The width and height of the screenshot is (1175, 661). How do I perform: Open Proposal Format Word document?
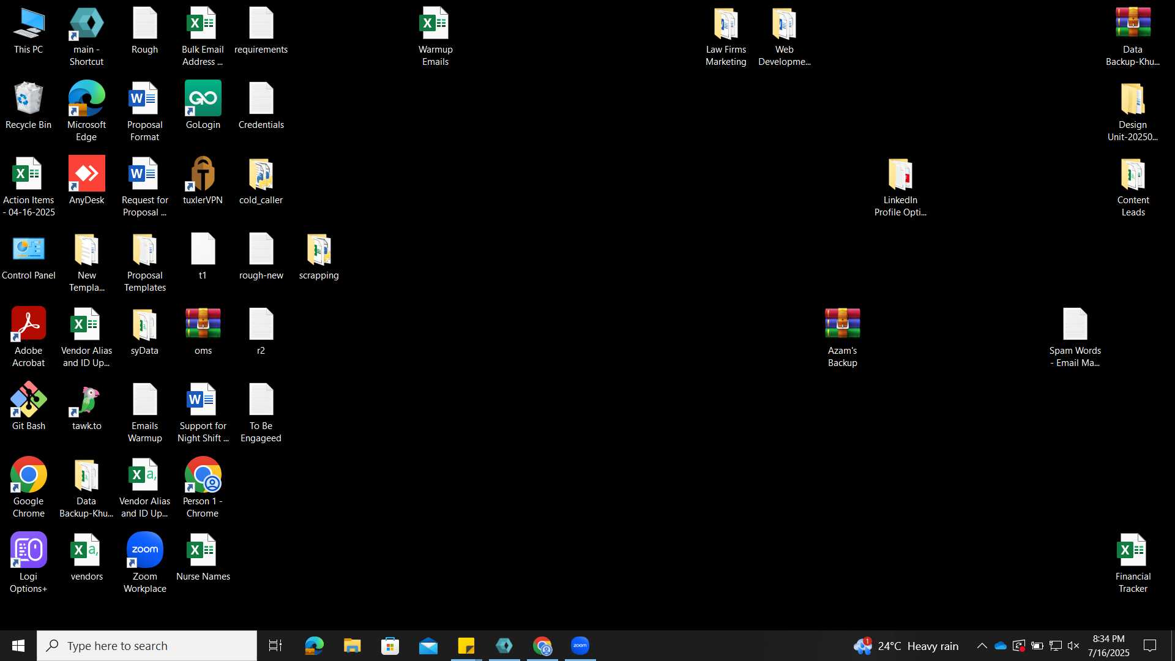point(144,112)
